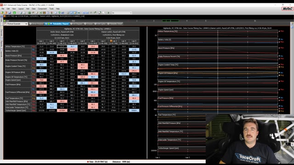Click the blue floppy-disk Save icon
The height and width of the screenshot is (165, 294).
[9, 13]
